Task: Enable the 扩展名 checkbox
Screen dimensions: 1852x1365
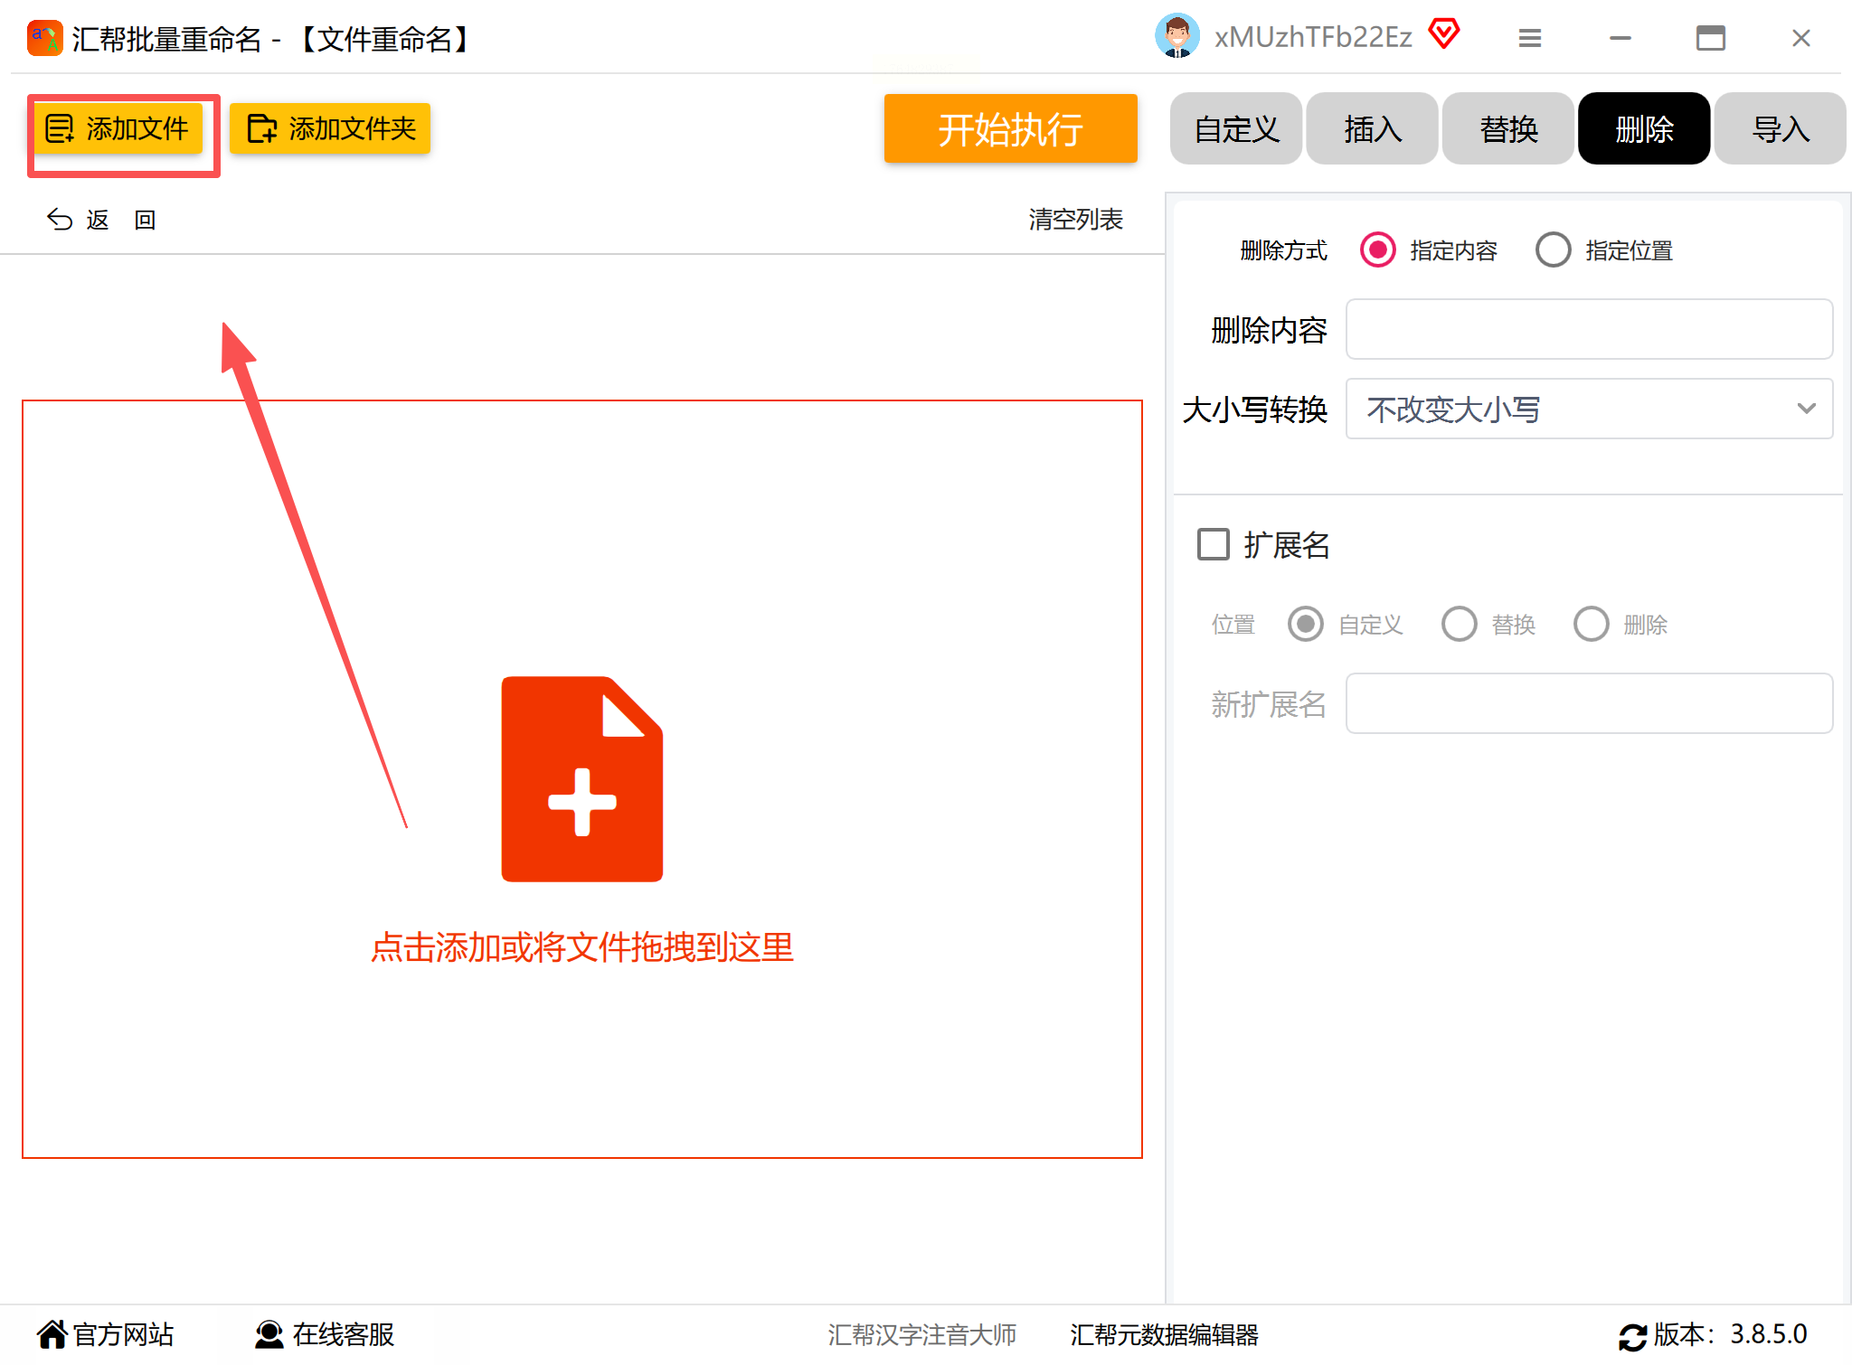Action: [x=1213, y=544]
